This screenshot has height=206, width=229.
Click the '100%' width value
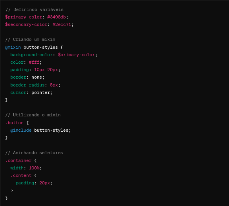point(34,168)
